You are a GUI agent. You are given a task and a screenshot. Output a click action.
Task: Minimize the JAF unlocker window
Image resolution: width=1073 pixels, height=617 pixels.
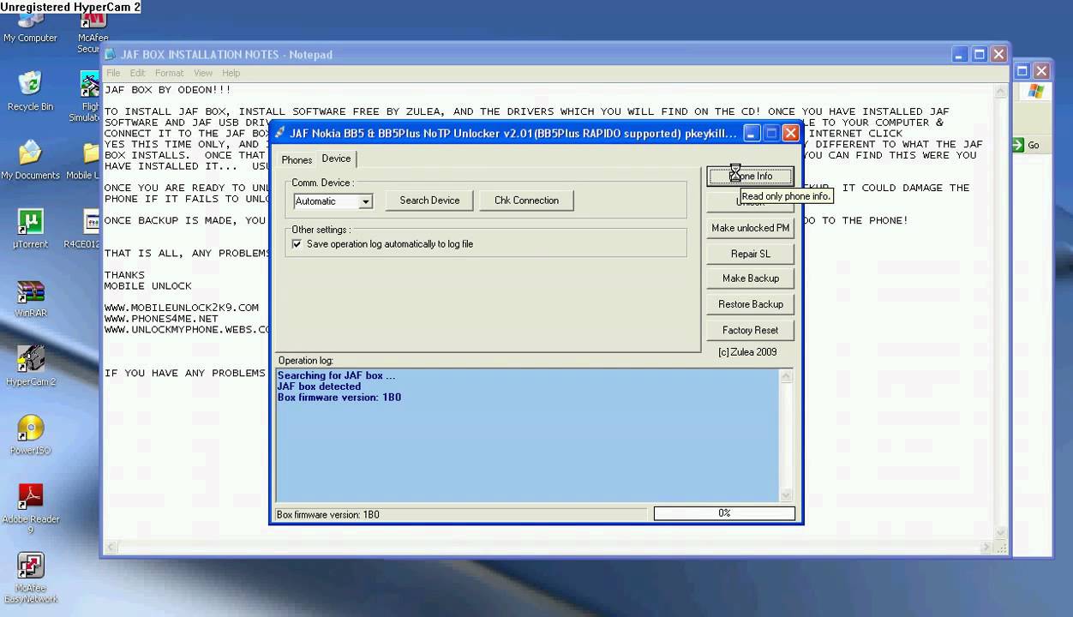[751, 133]
